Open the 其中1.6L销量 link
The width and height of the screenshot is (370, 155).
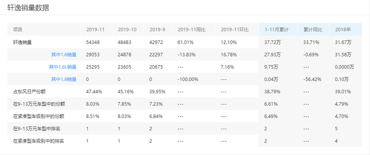pyautogui.click(x=62, y=67)
